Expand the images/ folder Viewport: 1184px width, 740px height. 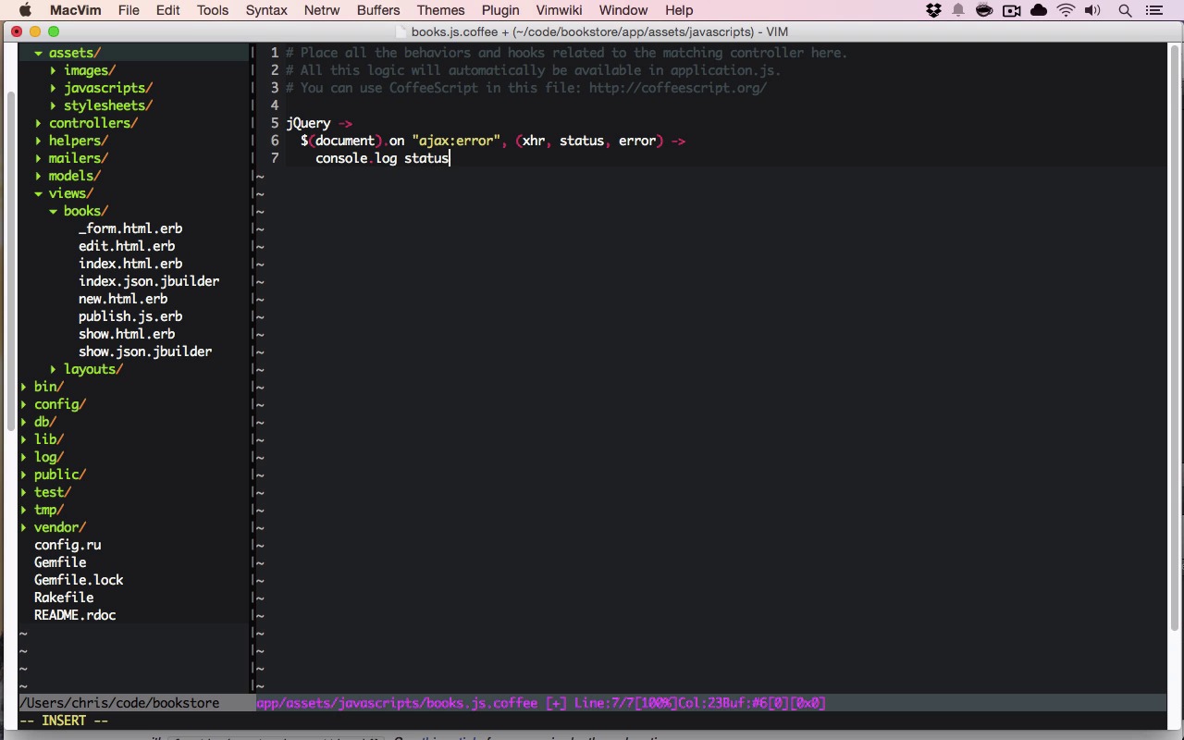click(x=53, y=70)
